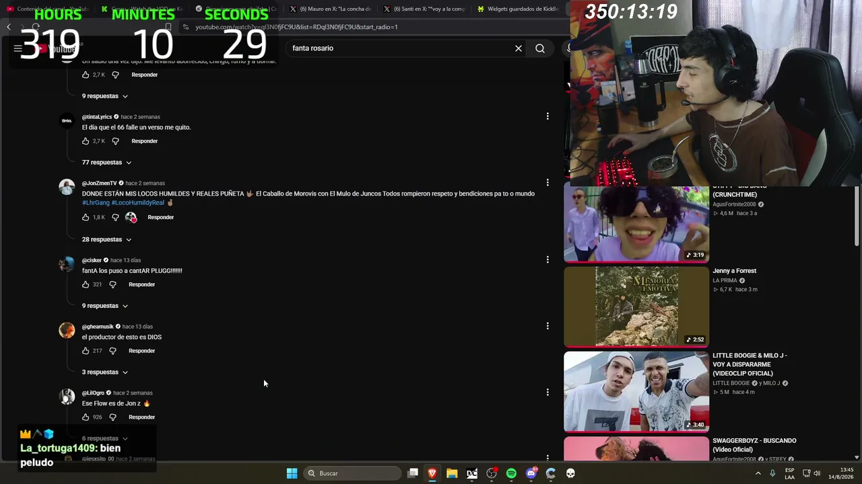This screenshot has height=484, width=862.
Task: Reply to the @cisker comment
Action: coord(141,284)
